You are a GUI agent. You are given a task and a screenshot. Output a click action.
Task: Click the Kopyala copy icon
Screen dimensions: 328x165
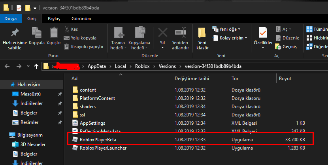point(37,33)
